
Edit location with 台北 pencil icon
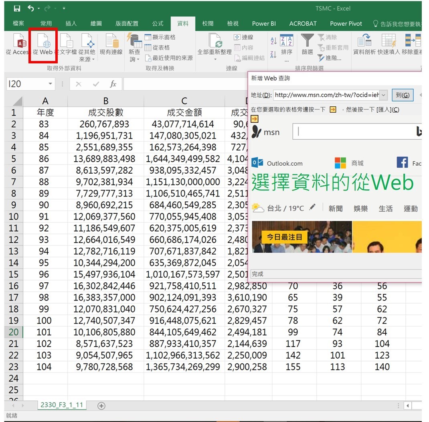point(312,207)
